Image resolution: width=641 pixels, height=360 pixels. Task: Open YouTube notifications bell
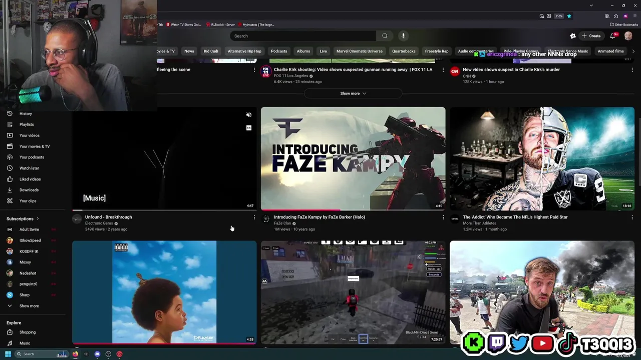(x=612, y=36)
